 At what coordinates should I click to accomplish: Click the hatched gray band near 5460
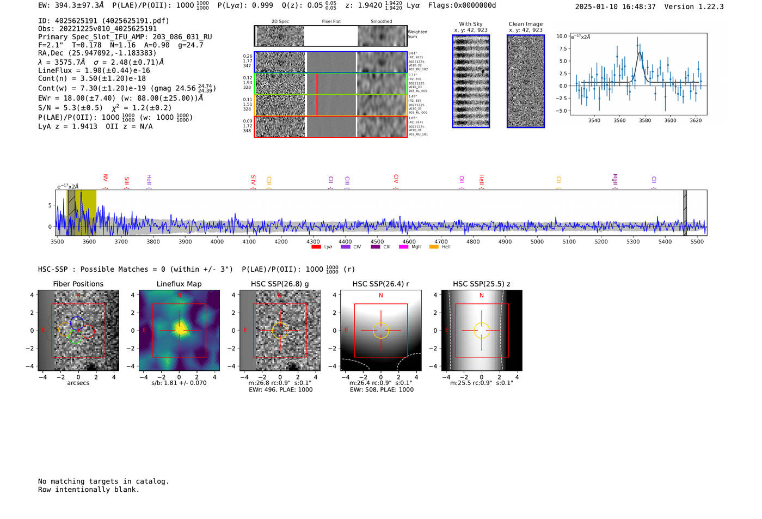pyautogui.click(x=685, y=212)
